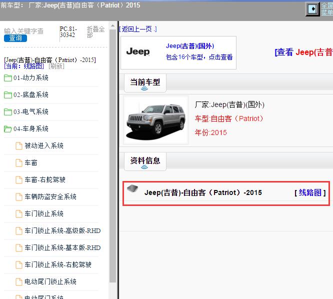The height and width of the screenshot is (299, 333).
Task: Open the 被动进入系统 document
Action: pos(44,145)
